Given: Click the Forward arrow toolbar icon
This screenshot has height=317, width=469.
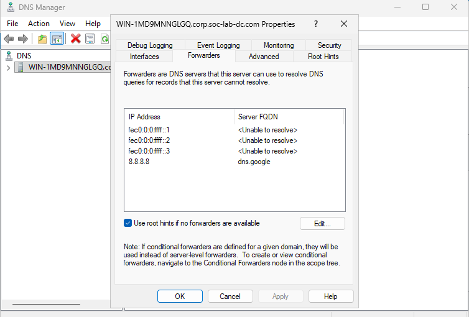Looking at the screenshot, I should pos(23,39).
